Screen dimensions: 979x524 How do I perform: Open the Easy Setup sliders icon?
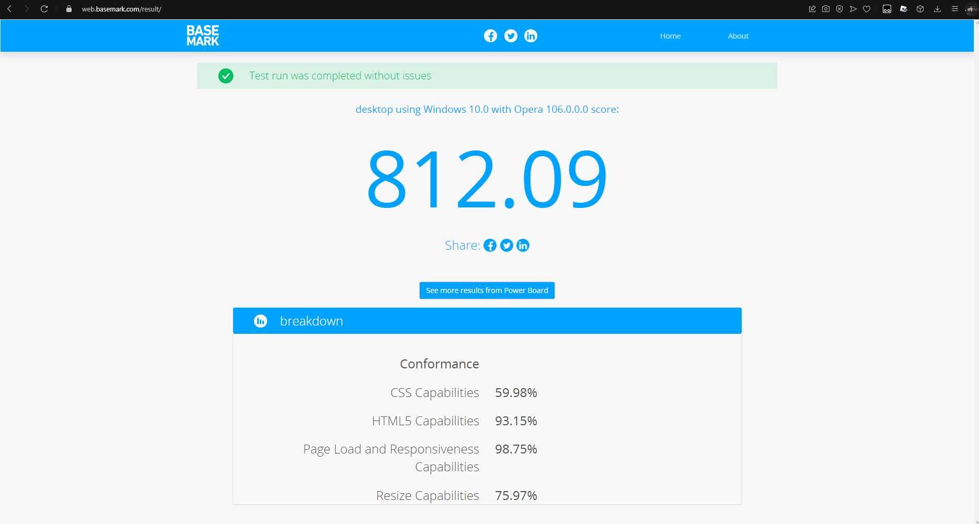(954, 9)
